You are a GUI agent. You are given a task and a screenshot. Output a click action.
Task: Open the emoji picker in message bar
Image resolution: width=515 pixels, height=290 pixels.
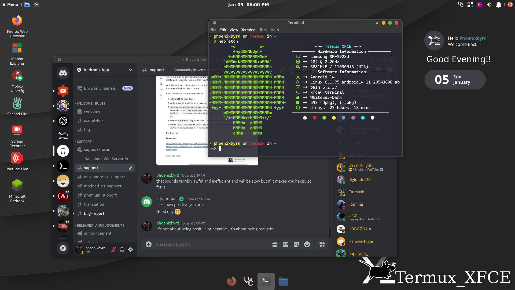(x=307, y=244)
